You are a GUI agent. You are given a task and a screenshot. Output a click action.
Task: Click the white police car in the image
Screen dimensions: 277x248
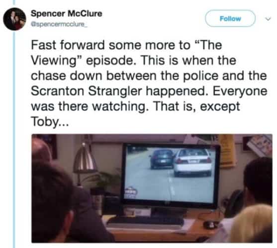(x=193, y=162)
